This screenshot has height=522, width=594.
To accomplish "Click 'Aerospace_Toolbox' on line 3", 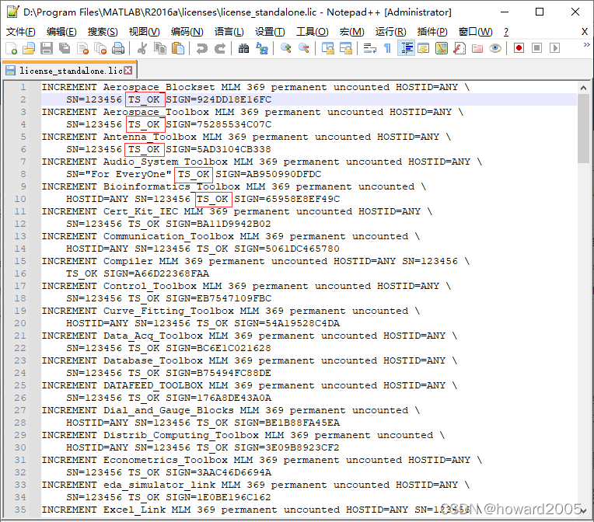I will pyautogui.click(x=156, y=112).
